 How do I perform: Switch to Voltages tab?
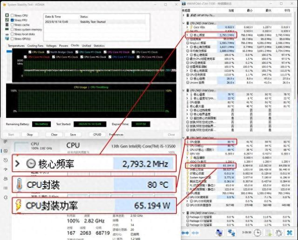[51, 46]
